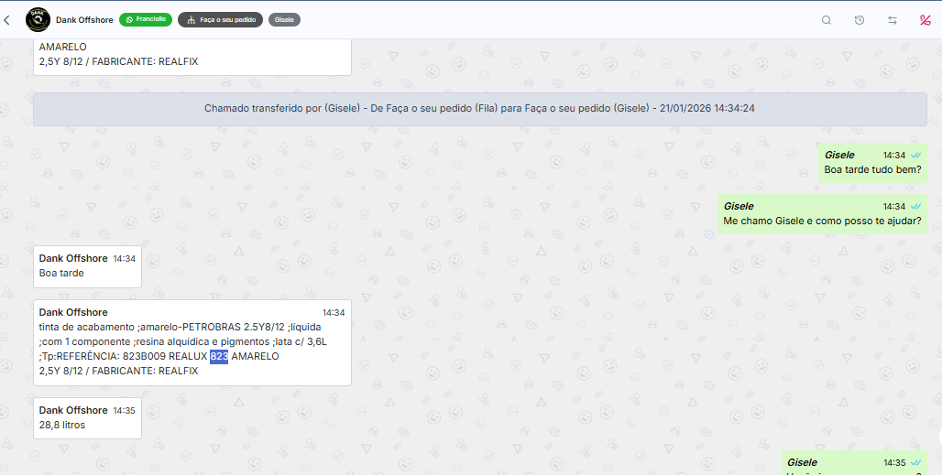Open the search messages icon
942x475 pixels.
(827, 20)
